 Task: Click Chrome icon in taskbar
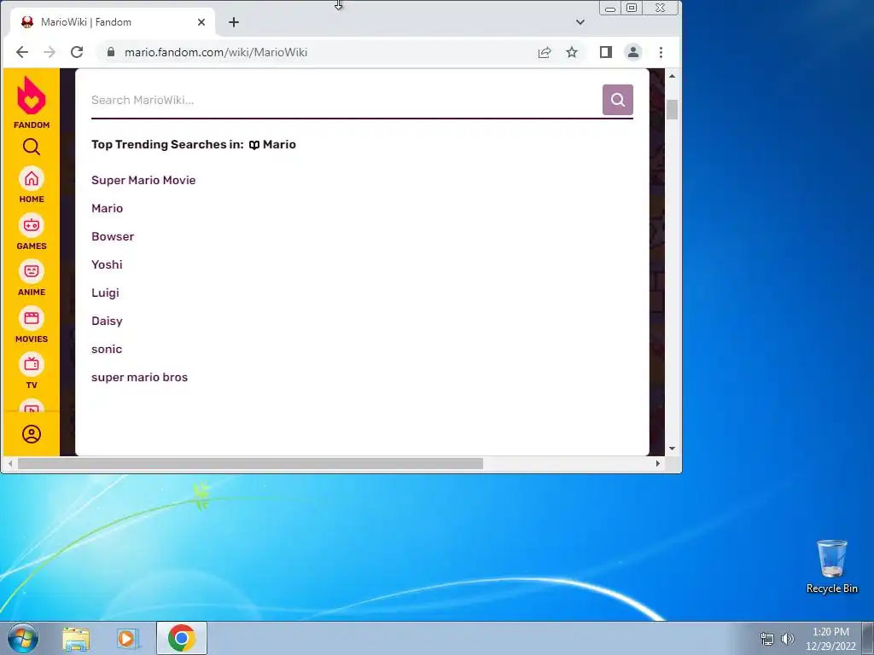click(x=182, y=638)
